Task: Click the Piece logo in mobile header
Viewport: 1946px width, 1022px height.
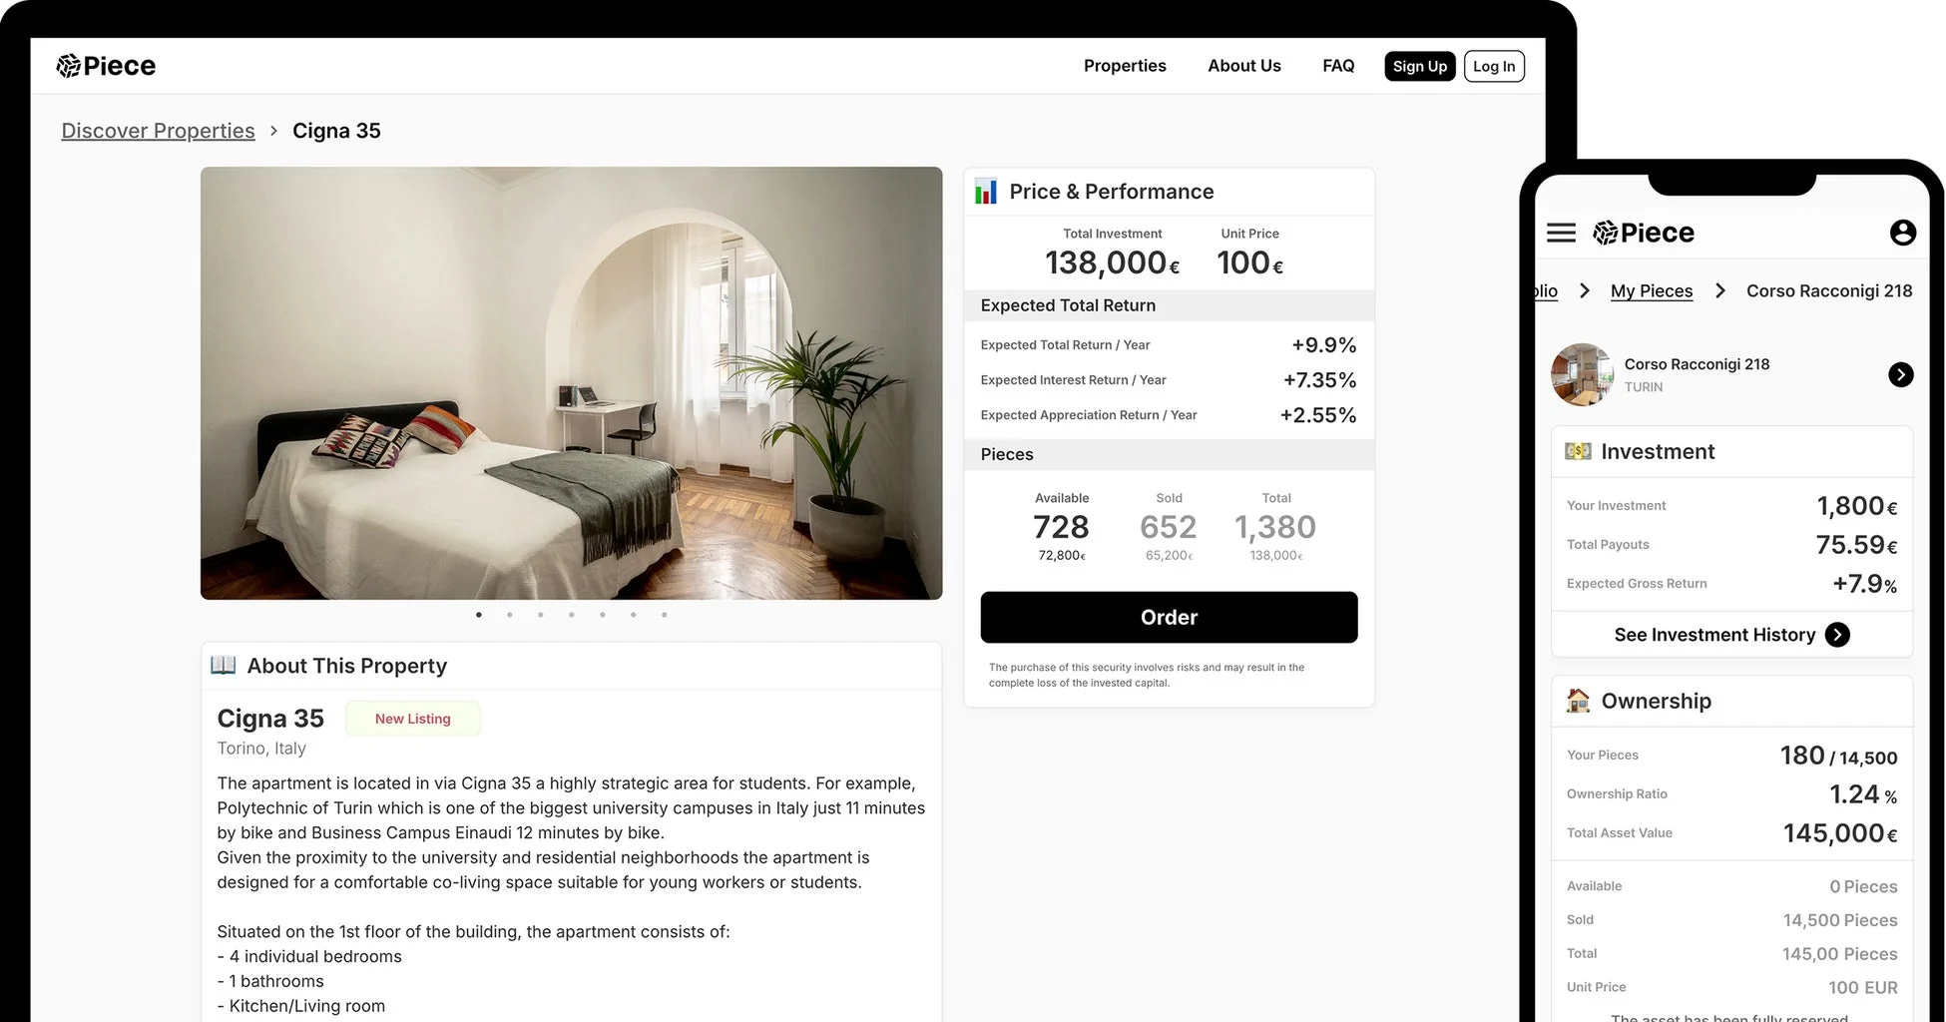Action: (1644, 233)
